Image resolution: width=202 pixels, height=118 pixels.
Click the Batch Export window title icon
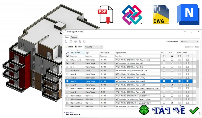[x=65, y=32]
